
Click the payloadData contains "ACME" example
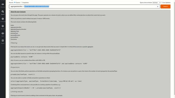pos(22,57)
